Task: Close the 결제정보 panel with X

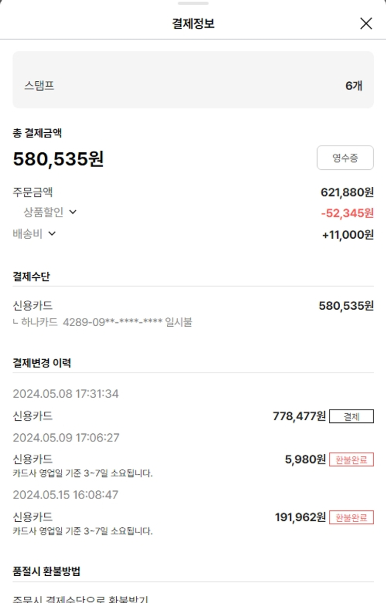Action: pyautogui.click(x=366, y=23)
